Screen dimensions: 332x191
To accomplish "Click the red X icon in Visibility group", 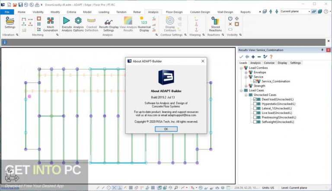I will 230,24.
